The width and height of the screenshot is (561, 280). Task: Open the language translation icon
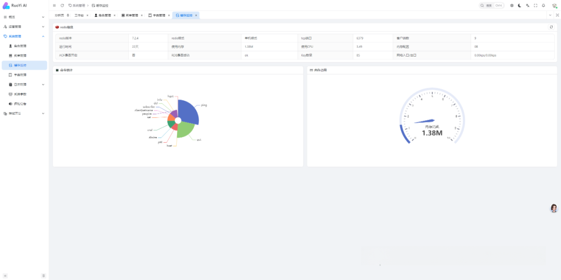[x=527, y=5]
